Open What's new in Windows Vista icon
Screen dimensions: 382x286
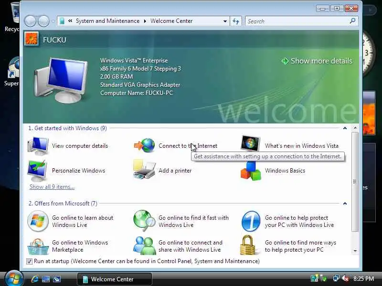[x=250, y=144]
